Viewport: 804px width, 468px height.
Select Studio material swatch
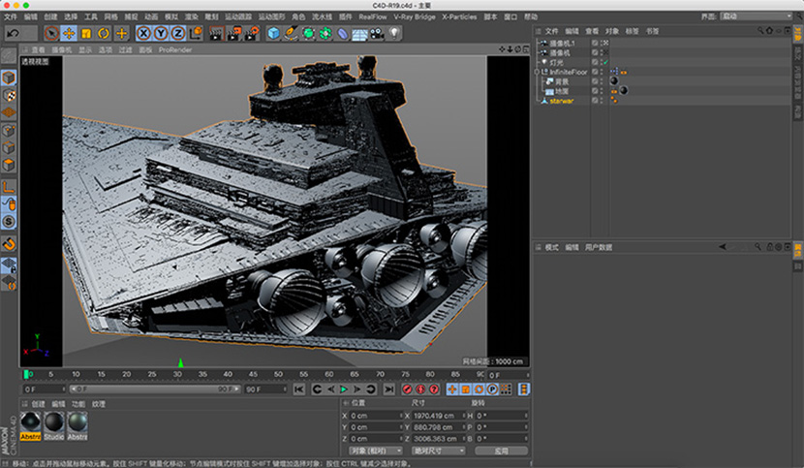pyautogui.click(x=54, y=426)
